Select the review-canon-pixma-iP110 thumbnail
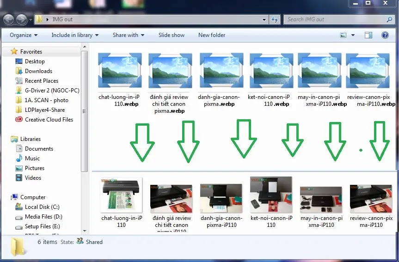This screenshot has width=399, height=262. (371, 199)
